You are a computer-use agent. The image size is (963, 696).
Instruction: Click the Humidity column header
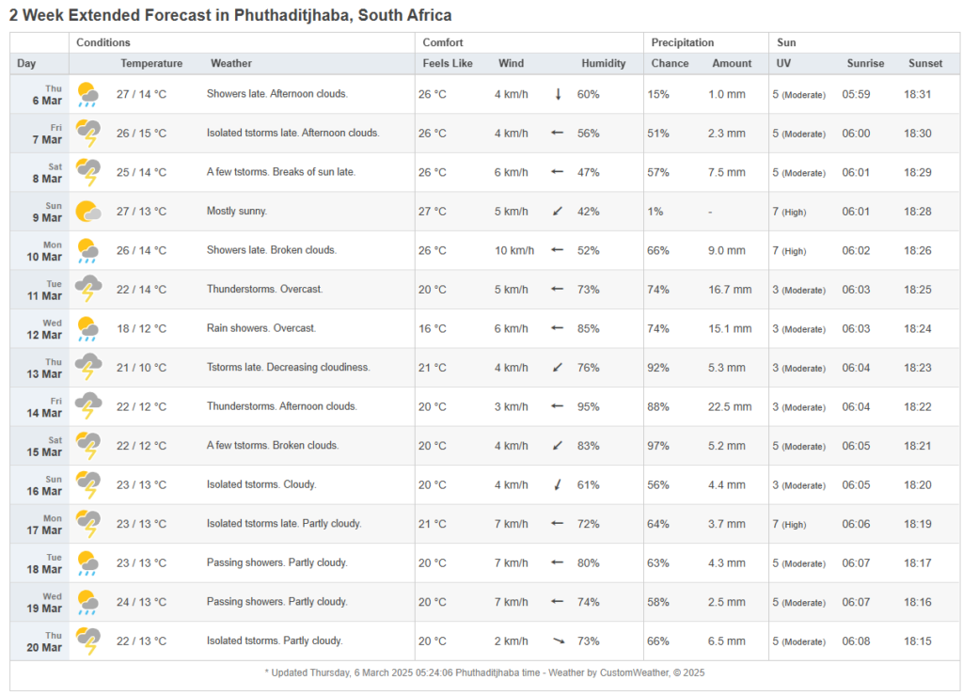pos(603,63)
